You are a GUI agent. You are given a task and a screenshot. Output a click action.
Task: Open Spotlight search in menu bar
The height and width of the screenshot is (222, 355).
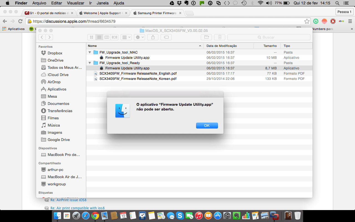337,3
